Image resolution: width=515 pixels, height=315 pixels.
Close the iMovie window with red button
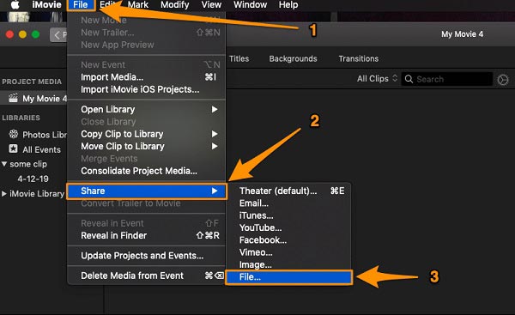[x=9, y=34]
